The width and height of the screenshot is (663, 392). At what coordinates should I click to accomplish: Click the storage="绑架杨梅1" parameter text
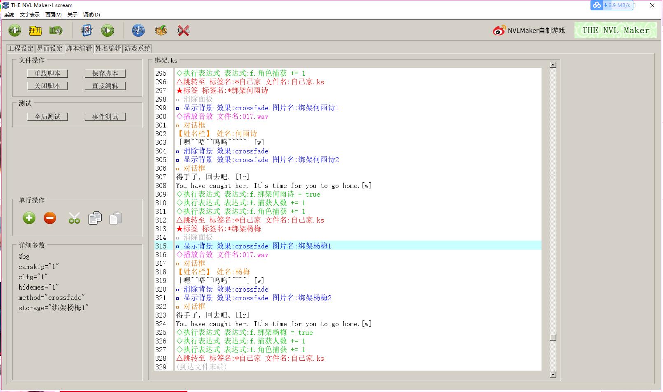click(x=54, y=308)
